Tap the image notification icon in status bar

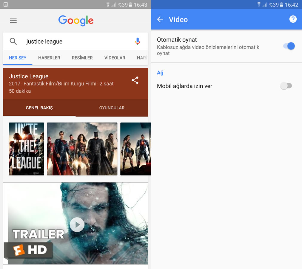[6, 4]
